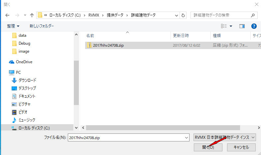Select the 2017hhv24708.zip file
This screenshot has width=261, height=155.
pos(108,45)
